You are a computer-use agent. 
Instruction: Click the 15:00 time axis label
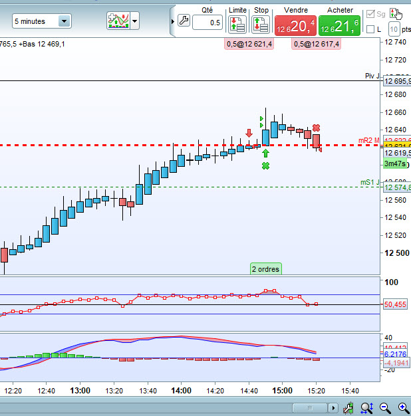282,391
